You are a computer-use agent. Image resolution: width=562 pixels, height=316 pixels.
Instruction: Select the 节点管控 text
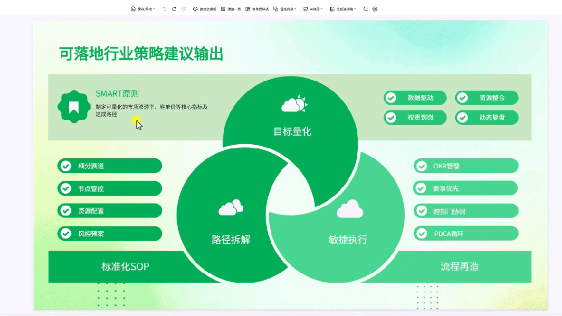click(x=91, y=188)
